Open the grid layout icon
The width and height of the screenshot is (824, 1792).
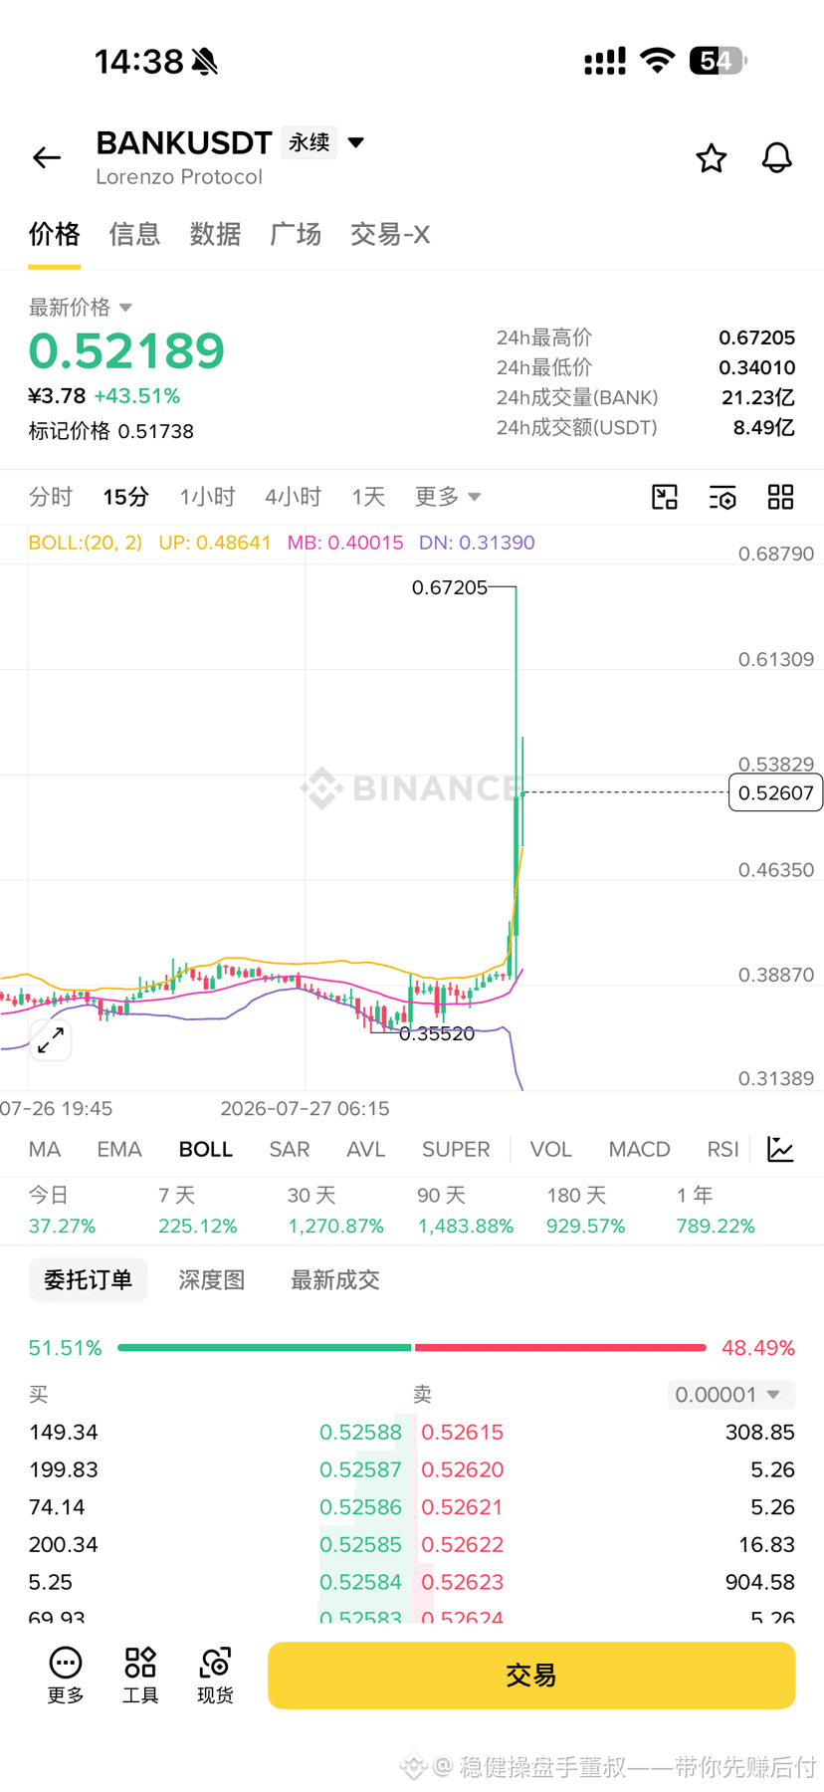[x=781, y=497]
